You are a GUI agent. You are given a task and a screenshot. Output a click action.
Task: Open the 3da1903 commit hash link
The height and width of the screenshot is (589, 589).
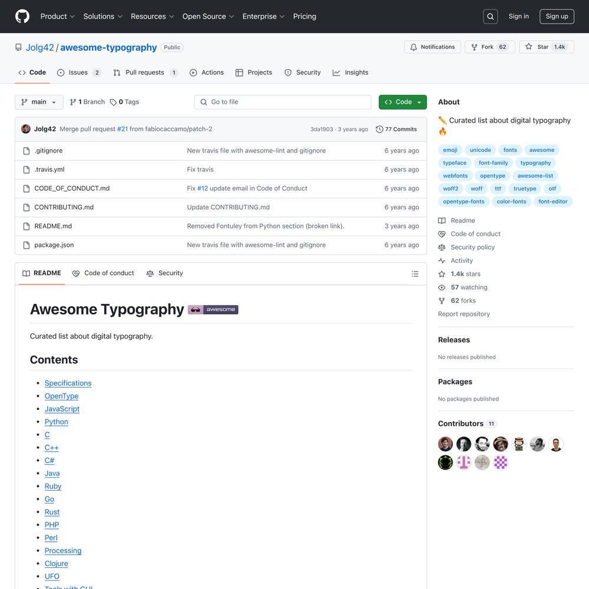(x=321, y=129)
